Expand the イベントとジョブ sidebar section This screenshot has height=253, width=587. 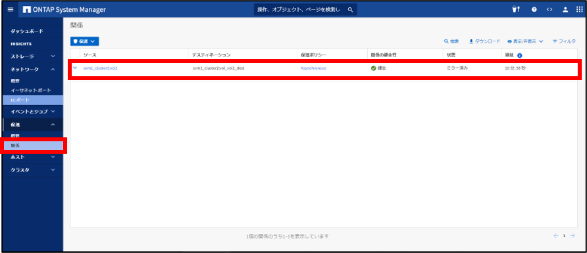(x=32, y=111)
